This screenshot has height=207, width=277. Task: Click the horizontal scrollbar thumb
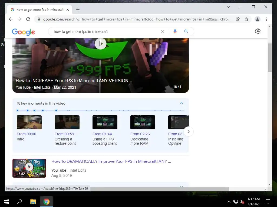(160, 189)
